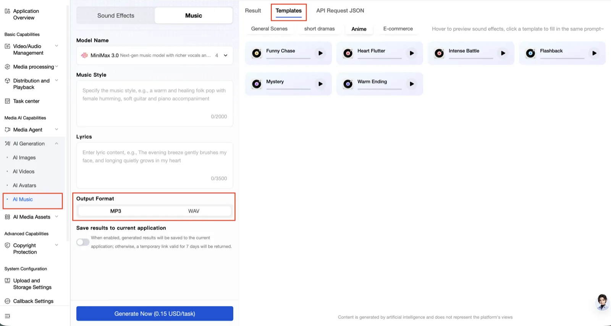This screenshot has height=326, width=611.
Task: Click the Lyrics text field
Action: [155, 165]
